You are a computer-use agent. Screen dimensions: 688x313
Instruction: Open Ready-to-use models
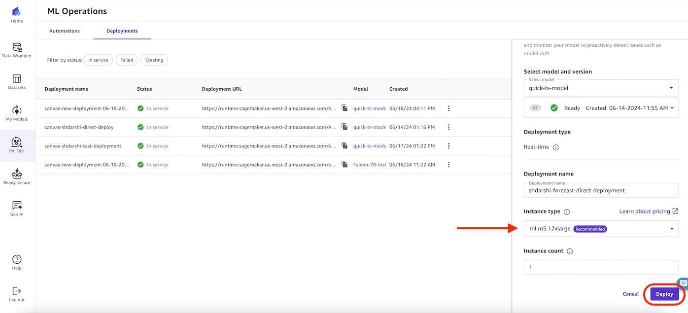pyautogui.click(x=16, y=175)
